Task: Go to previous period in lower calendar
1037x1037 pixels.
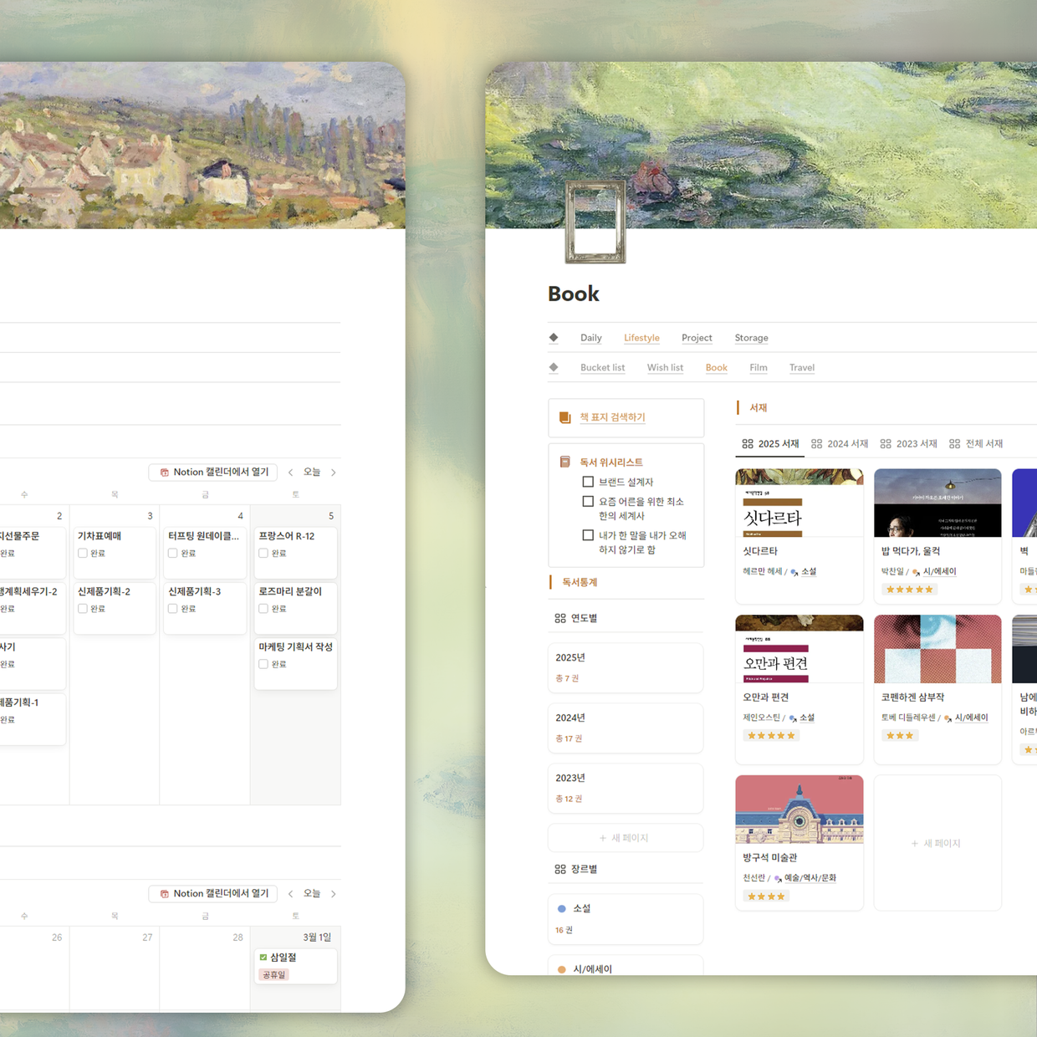Action: (290, 894)
